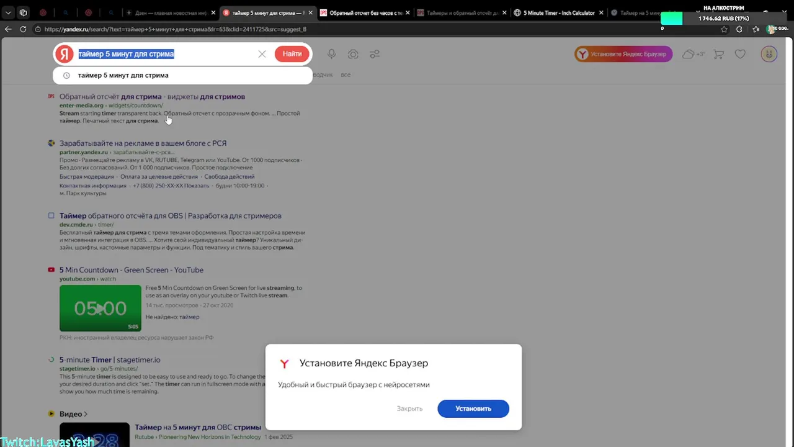
Task: Close the Обратный отсчет без часов tab
Action: [x=407, y=12]
